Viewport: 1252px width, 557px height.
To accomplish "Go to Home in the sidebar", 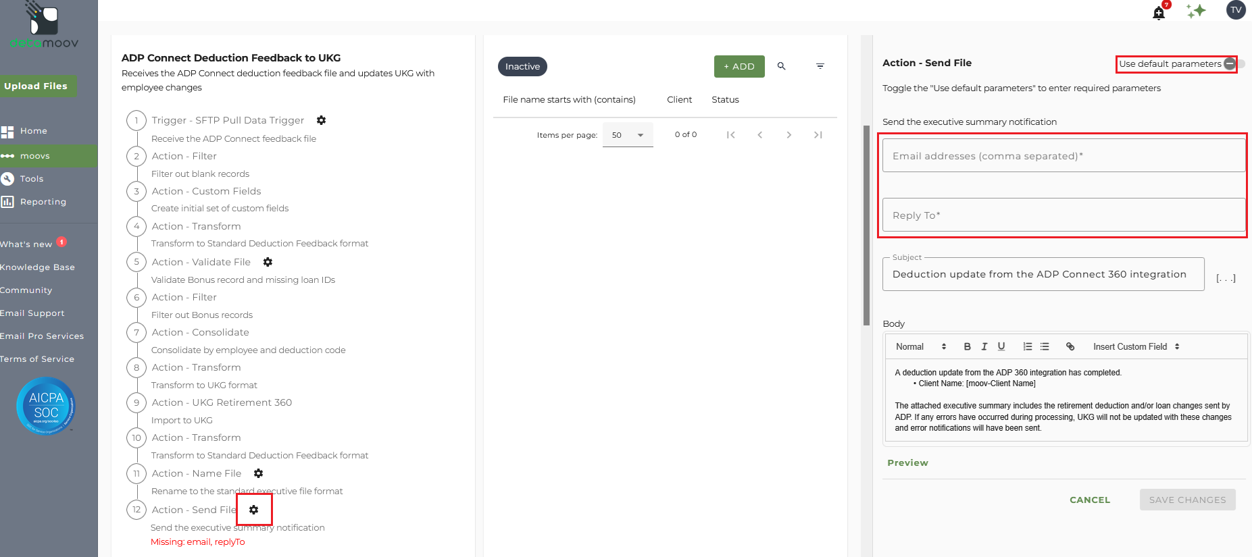I will click(34, 131).
